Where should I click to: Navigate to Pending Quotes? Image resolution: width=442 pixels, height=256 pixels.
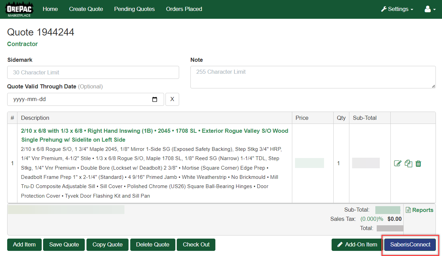click(x=134, y=9)
